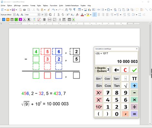Click the red C clear button
Screen dimensions: 152x128
click(125, 70)
